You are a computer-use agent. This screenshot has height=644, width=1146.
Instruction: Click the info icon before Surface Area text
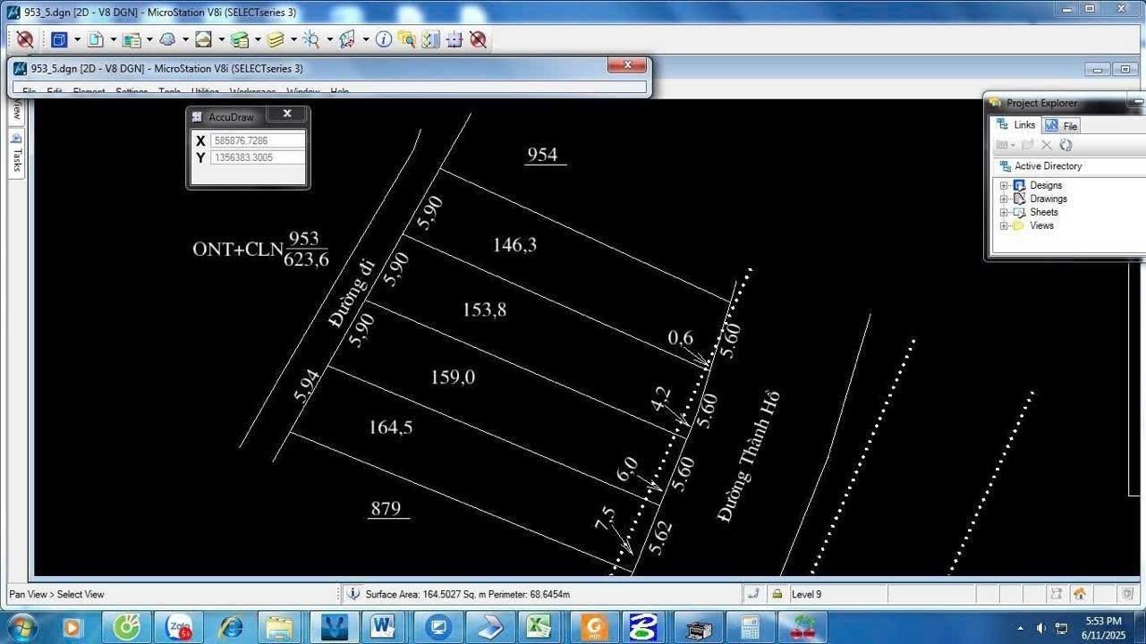pos(353,594)
